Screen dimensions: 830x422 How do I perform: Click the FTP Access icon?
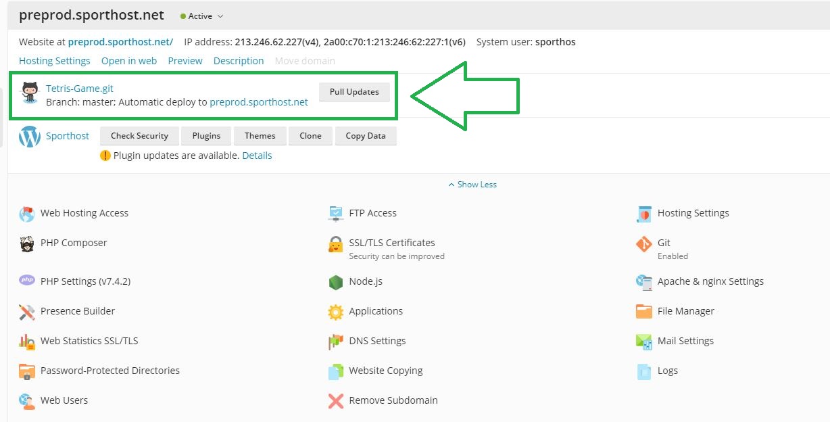point(336,214)
